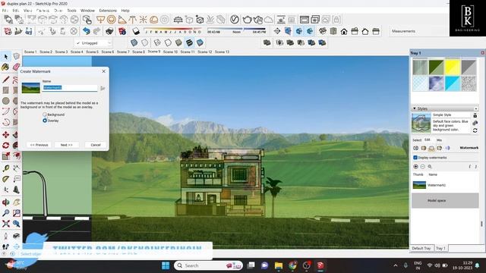Switch to Scene 9 tab
Screen dimensions: 486x273
coord(154,52)
